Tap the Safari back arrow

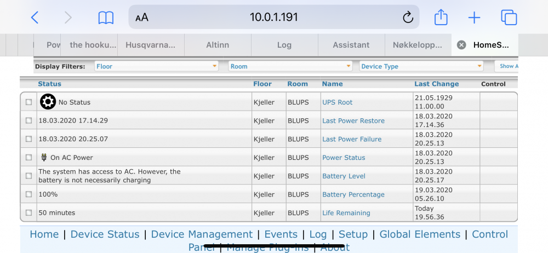tap(35, 18)
